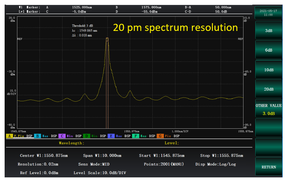Select trace F teal indicator
The width and height of the screenshot is (288, 182).
(135, 136)
